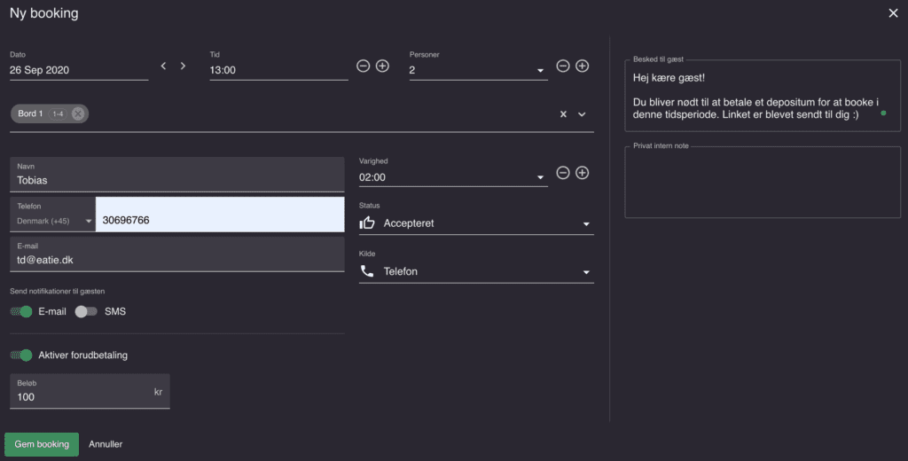This screenshot has width=908, height=461.
Task: Increase Varighed duration with plus icon
Action: pos(582,173)
